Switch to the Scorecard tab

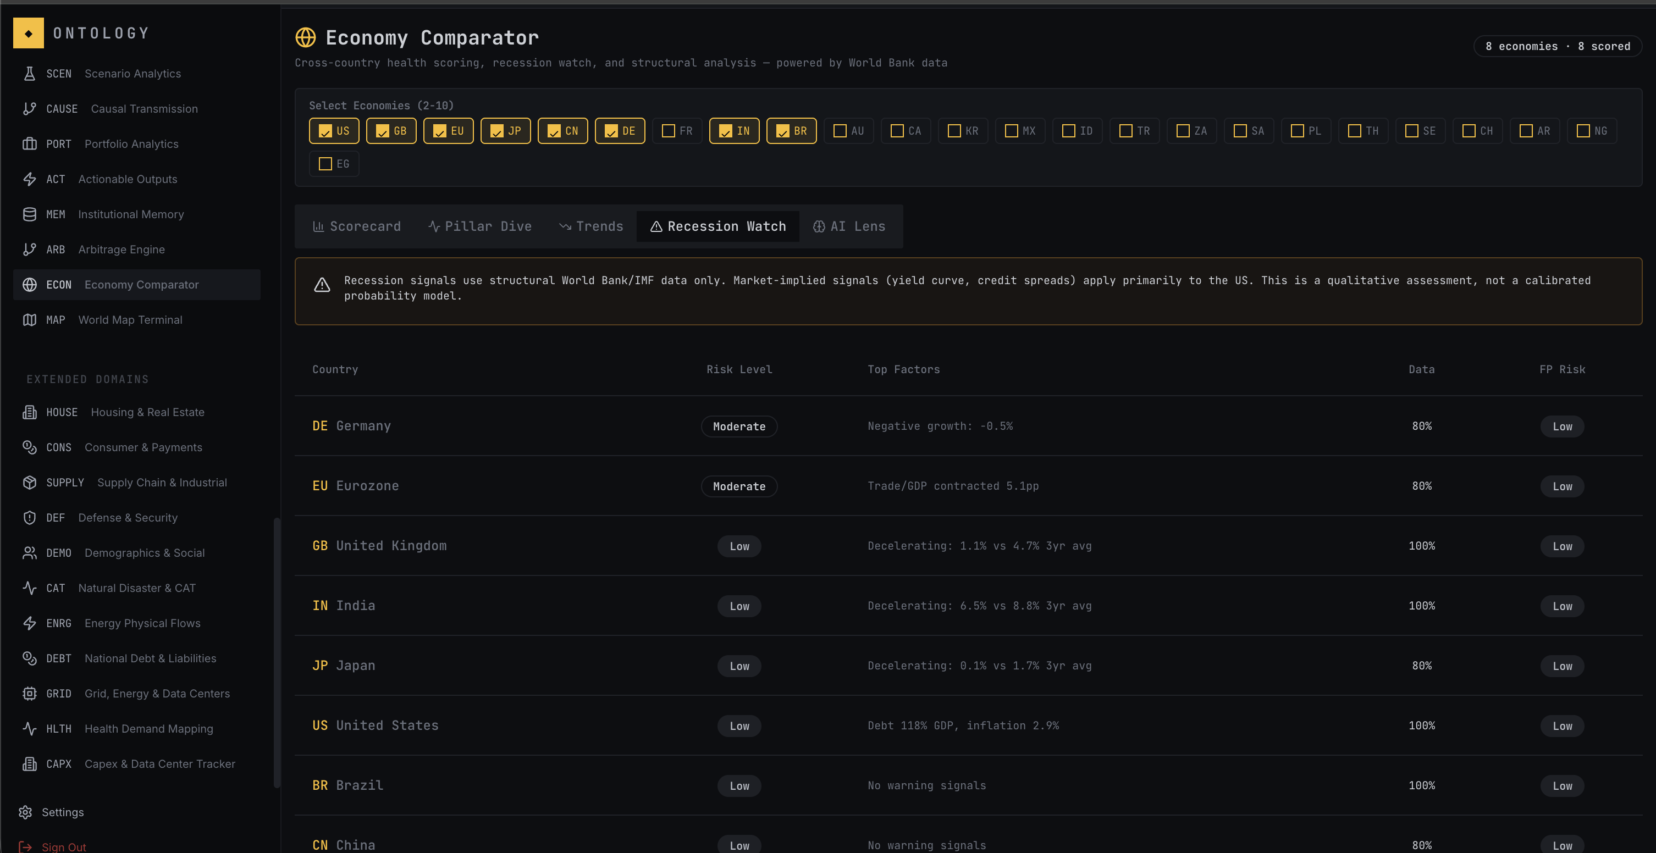click(357, 226)
